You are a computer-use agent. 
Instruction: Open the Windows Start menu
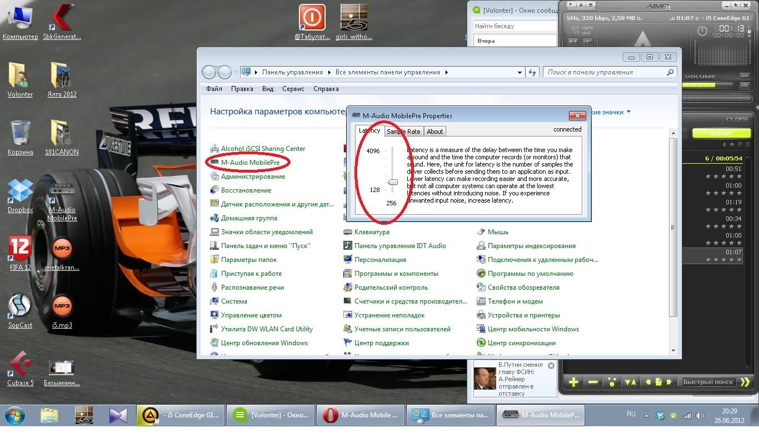click(15, 415)
